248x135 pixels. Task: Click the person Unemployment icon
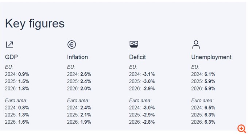pos(196,45)
